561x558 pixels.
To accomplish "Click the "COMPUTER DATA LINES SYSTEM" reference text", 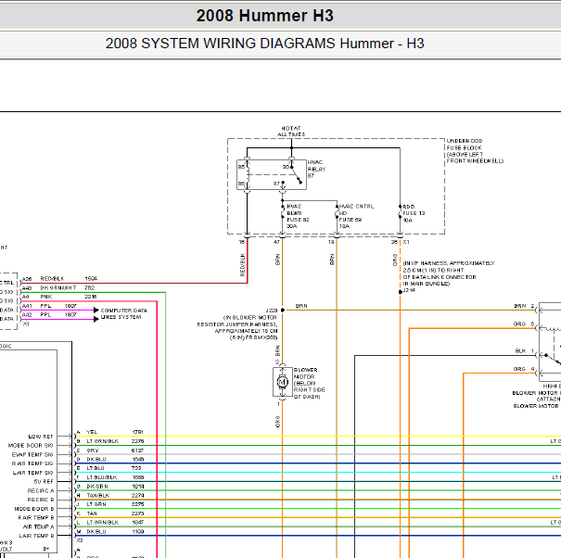I will tap(124, 313).
